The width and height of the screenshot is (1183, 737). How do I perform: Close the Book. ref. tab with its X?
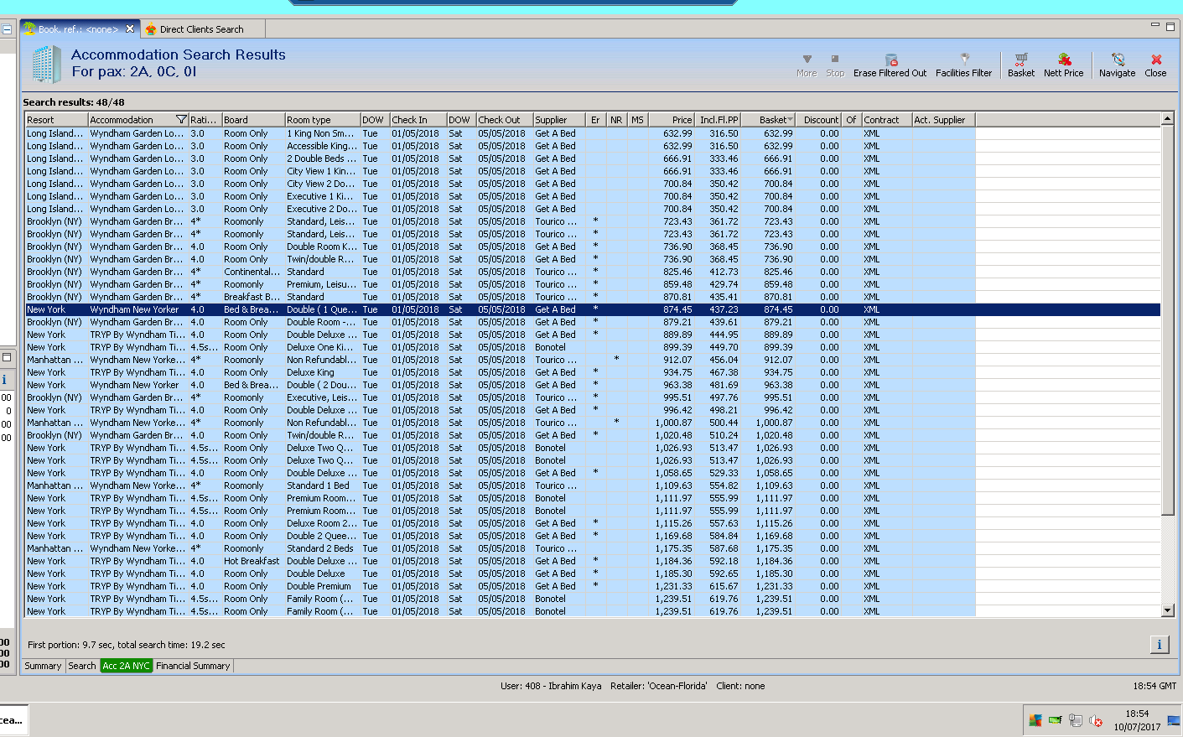point(130,29)
